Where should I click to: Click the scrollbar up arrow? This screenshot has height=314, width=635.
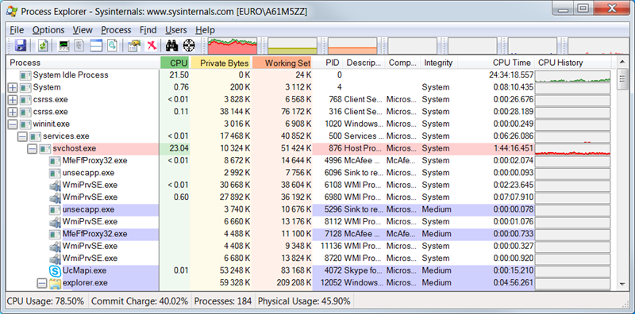pos(623,63)
